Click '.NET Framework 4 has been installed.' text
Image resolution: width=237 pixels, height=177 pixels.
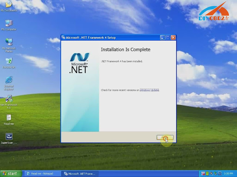coord(122,61)
